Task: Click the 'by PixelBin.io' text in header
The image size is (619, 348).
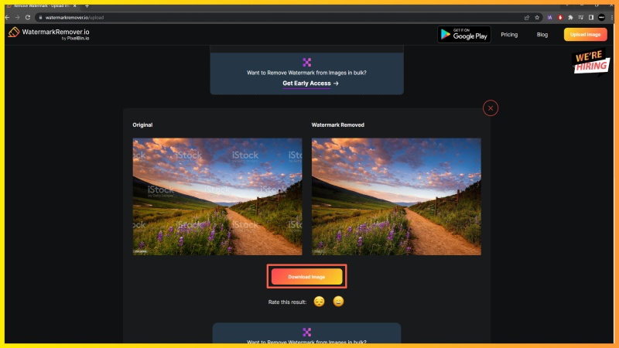Action: pyautogui.click(x=75, y=38)
